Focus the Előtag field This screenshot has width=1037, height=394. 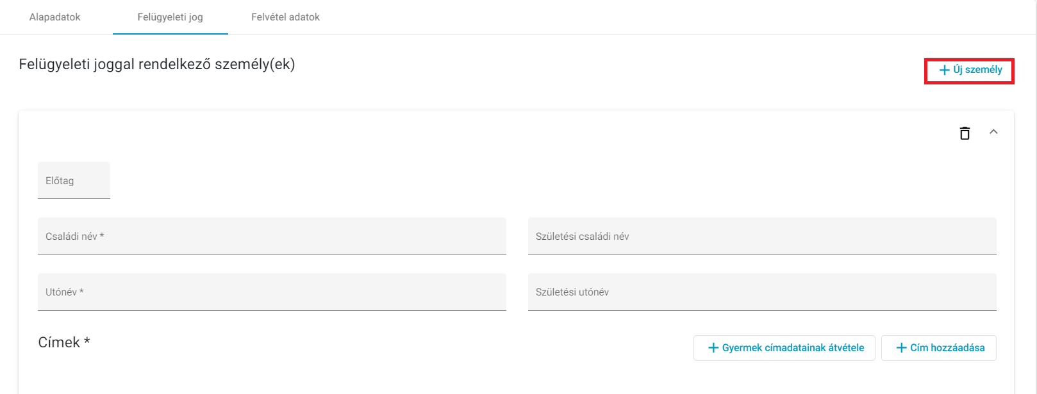click(x=74, y=180)
